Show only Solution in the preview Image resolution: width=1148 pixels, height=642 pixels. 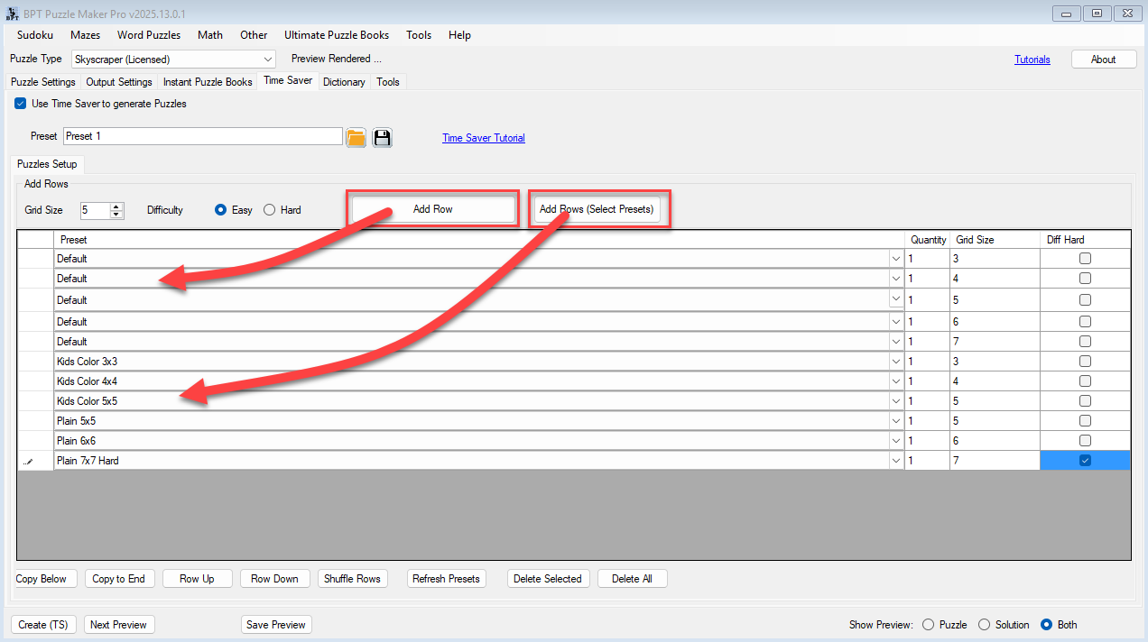(x=985, y=625)
